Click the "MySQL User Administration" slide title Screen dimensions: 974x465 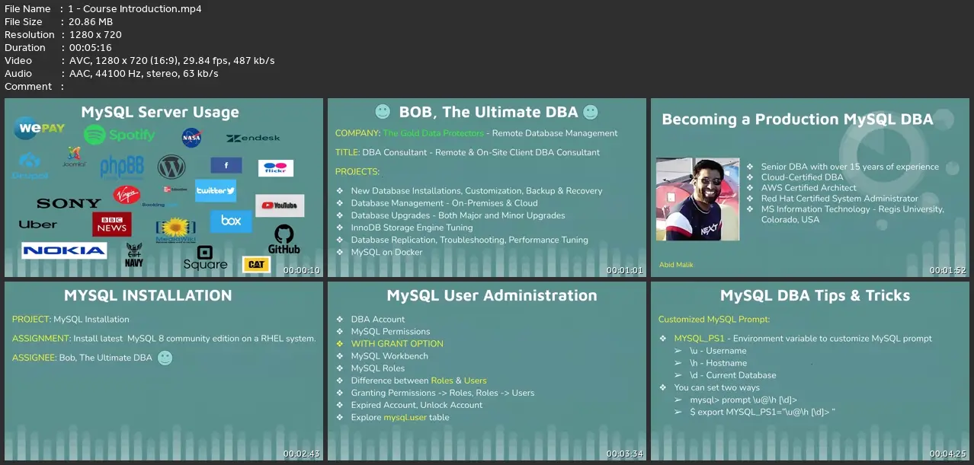[492, 295]
